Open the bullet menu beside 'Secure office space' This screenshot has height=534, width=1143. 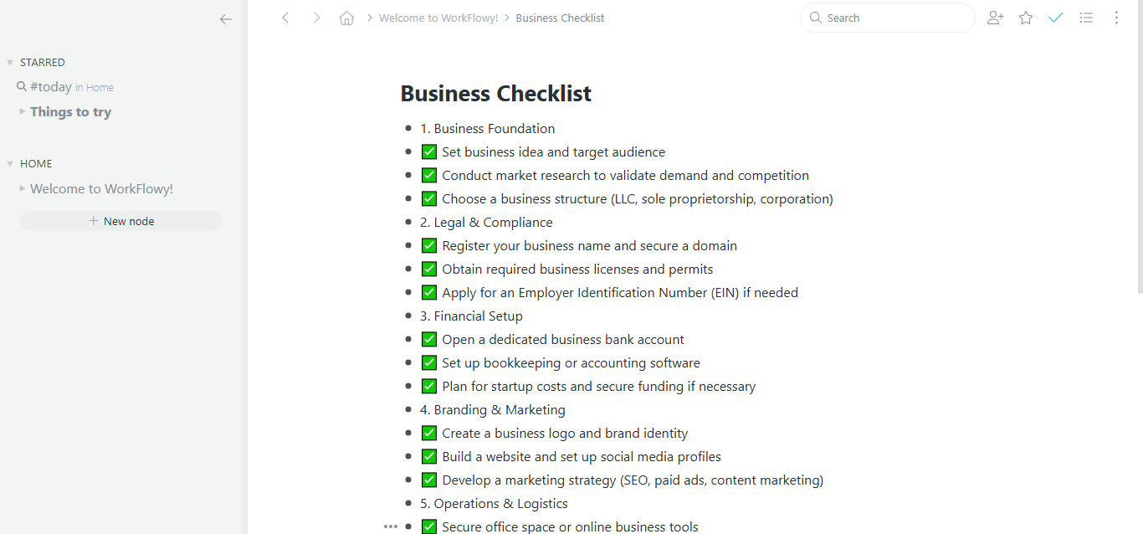click(x=390, y=526)
